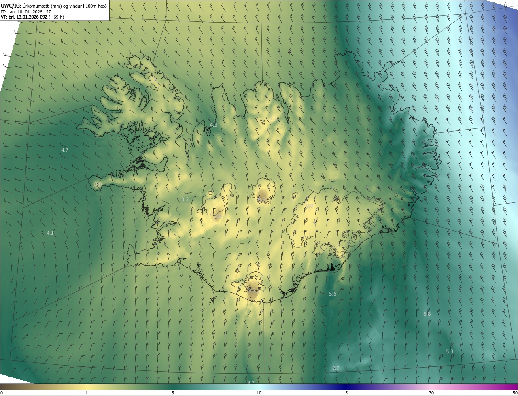The height and width of the screenshot is (396, 518).
Task: Click the color scale tick label '10'
Action: [x=259, y=393]
